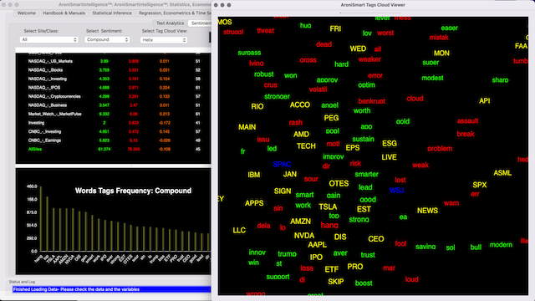
Task: Click the yellow AMZN tag
Action: (x=300, y=222)
